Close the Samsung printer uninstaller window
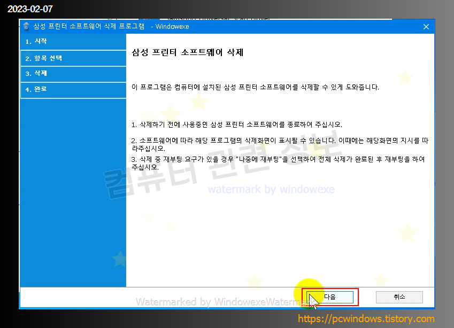 coord(426,27)
